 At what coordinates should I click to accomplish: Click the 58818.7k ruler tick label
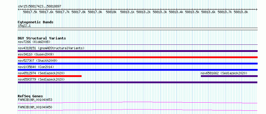pos(225,12)
